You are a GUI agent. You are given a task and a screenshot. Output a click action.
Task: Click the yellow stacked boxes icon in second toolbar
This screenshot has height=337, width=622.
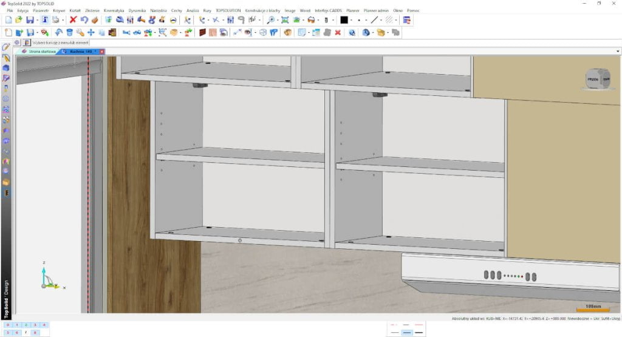coord(380,33)
